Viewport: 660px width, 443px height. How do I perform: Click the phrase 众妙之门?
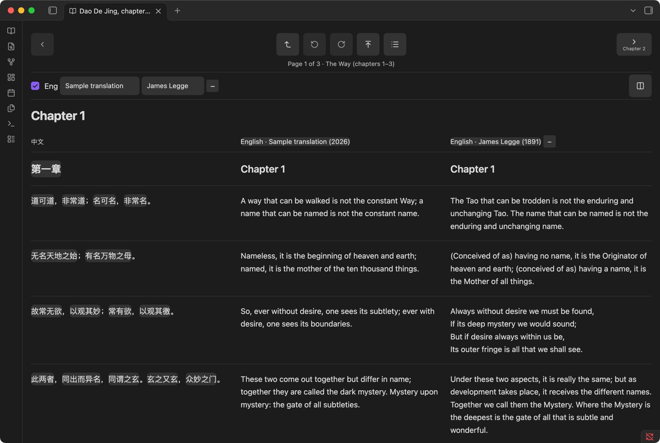201,379
